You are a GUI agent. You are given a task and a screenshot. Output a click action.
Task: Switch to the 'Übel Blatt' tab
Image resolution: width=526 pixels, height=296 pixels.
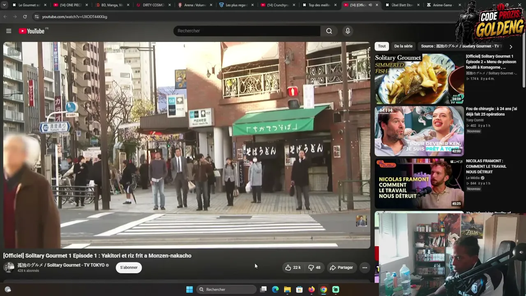click(401, 5)
